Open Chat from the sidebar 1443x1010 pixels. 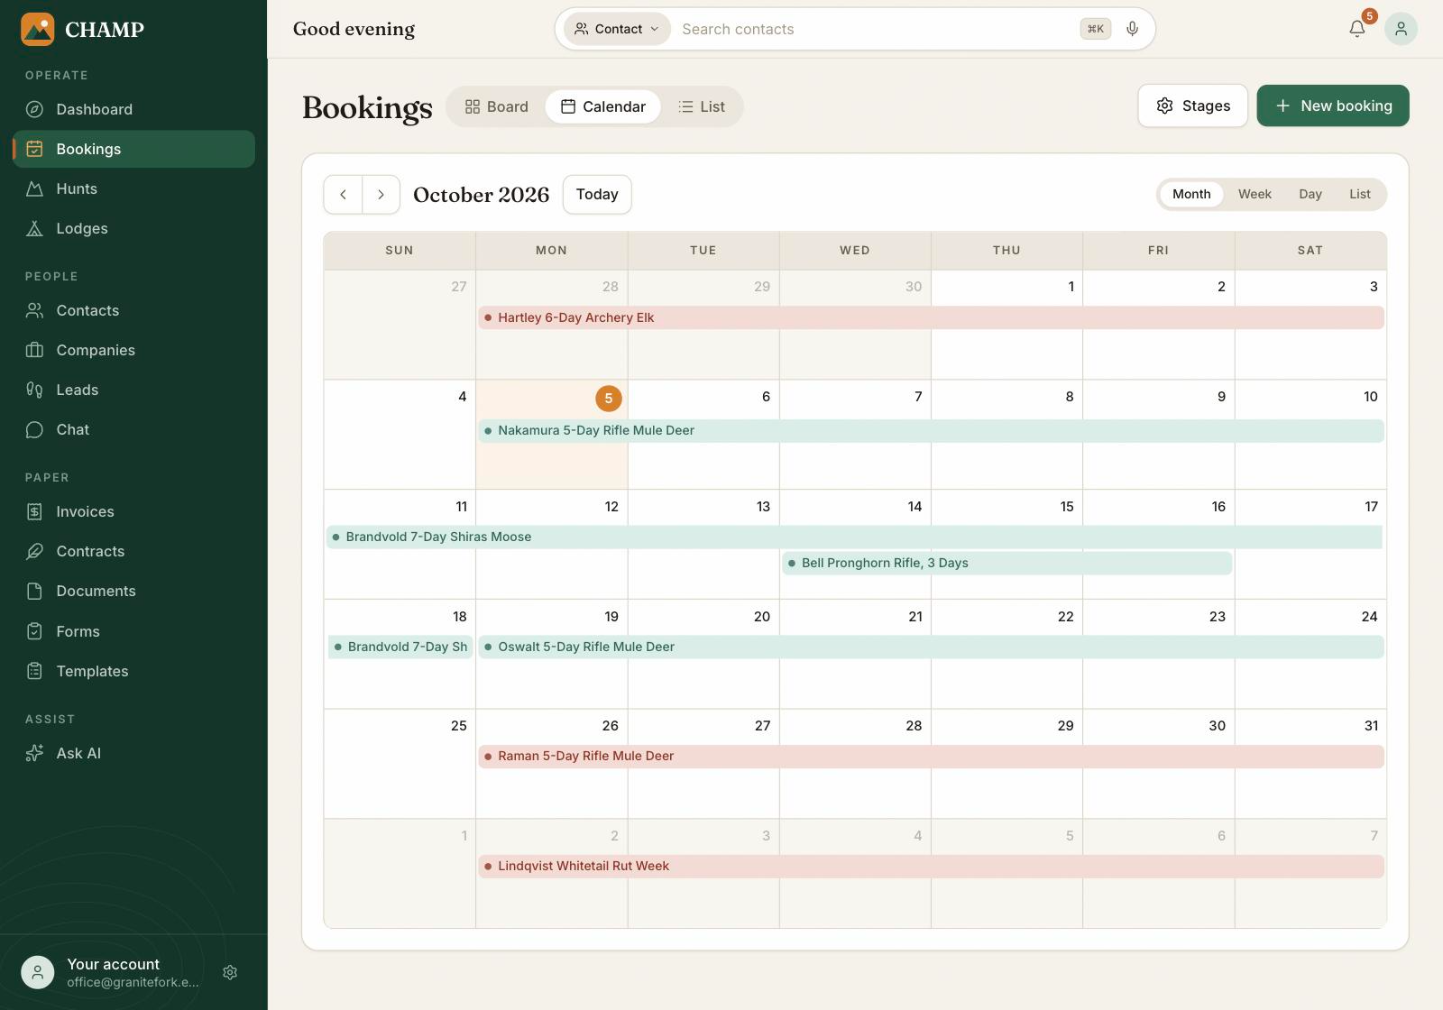[x=133, y=429]
